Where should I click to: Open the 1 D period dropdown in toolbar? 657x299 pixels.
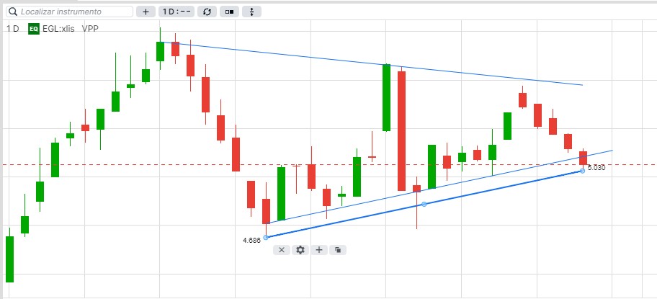click(176, 12)
